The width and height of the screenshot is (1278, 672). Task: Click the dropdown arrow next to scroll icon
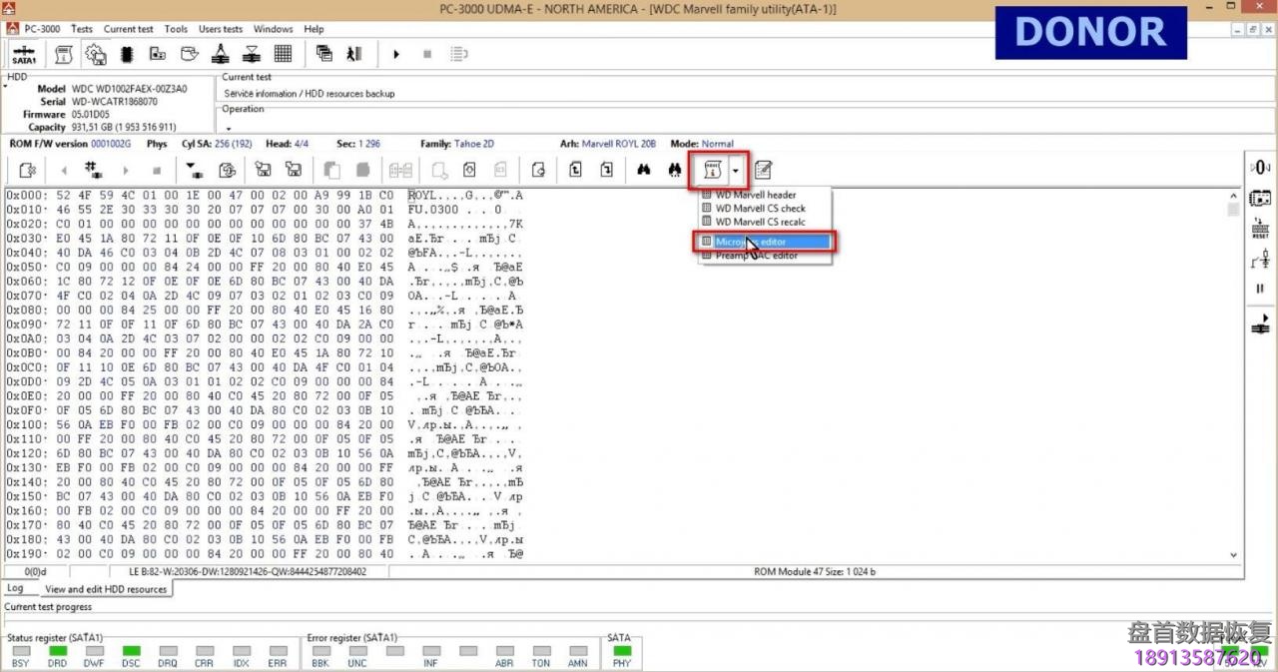point(735,170)
